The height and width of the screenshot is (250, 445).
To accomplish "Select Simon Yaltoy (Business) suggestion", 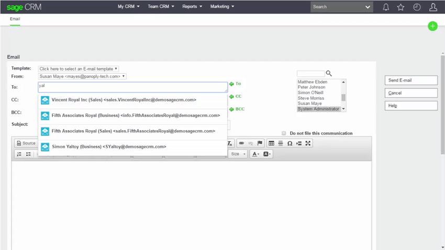I will click(x=132, y=147).
